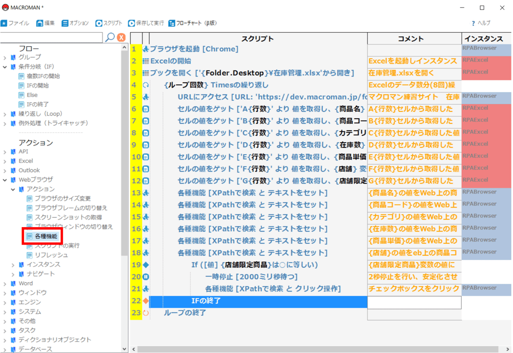Click the ディクショナリオブジェクト folder icon
Screen dimensions: 513x353
coord(13,340)
